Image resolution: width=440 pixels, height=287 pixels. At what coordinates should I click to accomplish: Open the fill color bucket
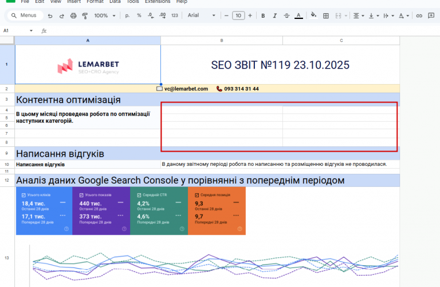point(314,15)
